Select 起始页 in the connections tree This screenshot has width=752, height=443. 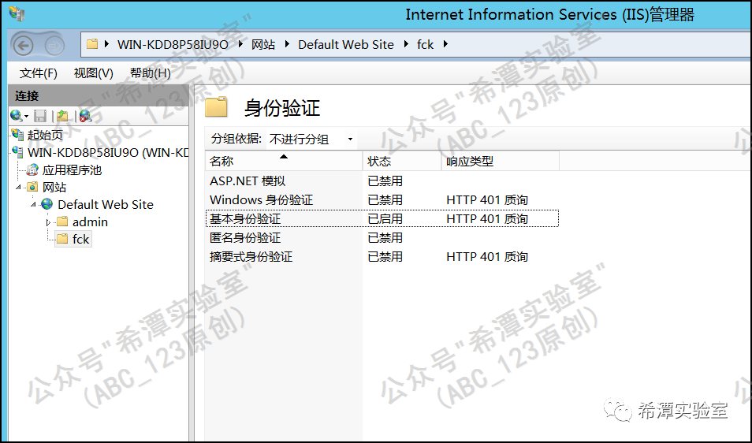(45, 136)
